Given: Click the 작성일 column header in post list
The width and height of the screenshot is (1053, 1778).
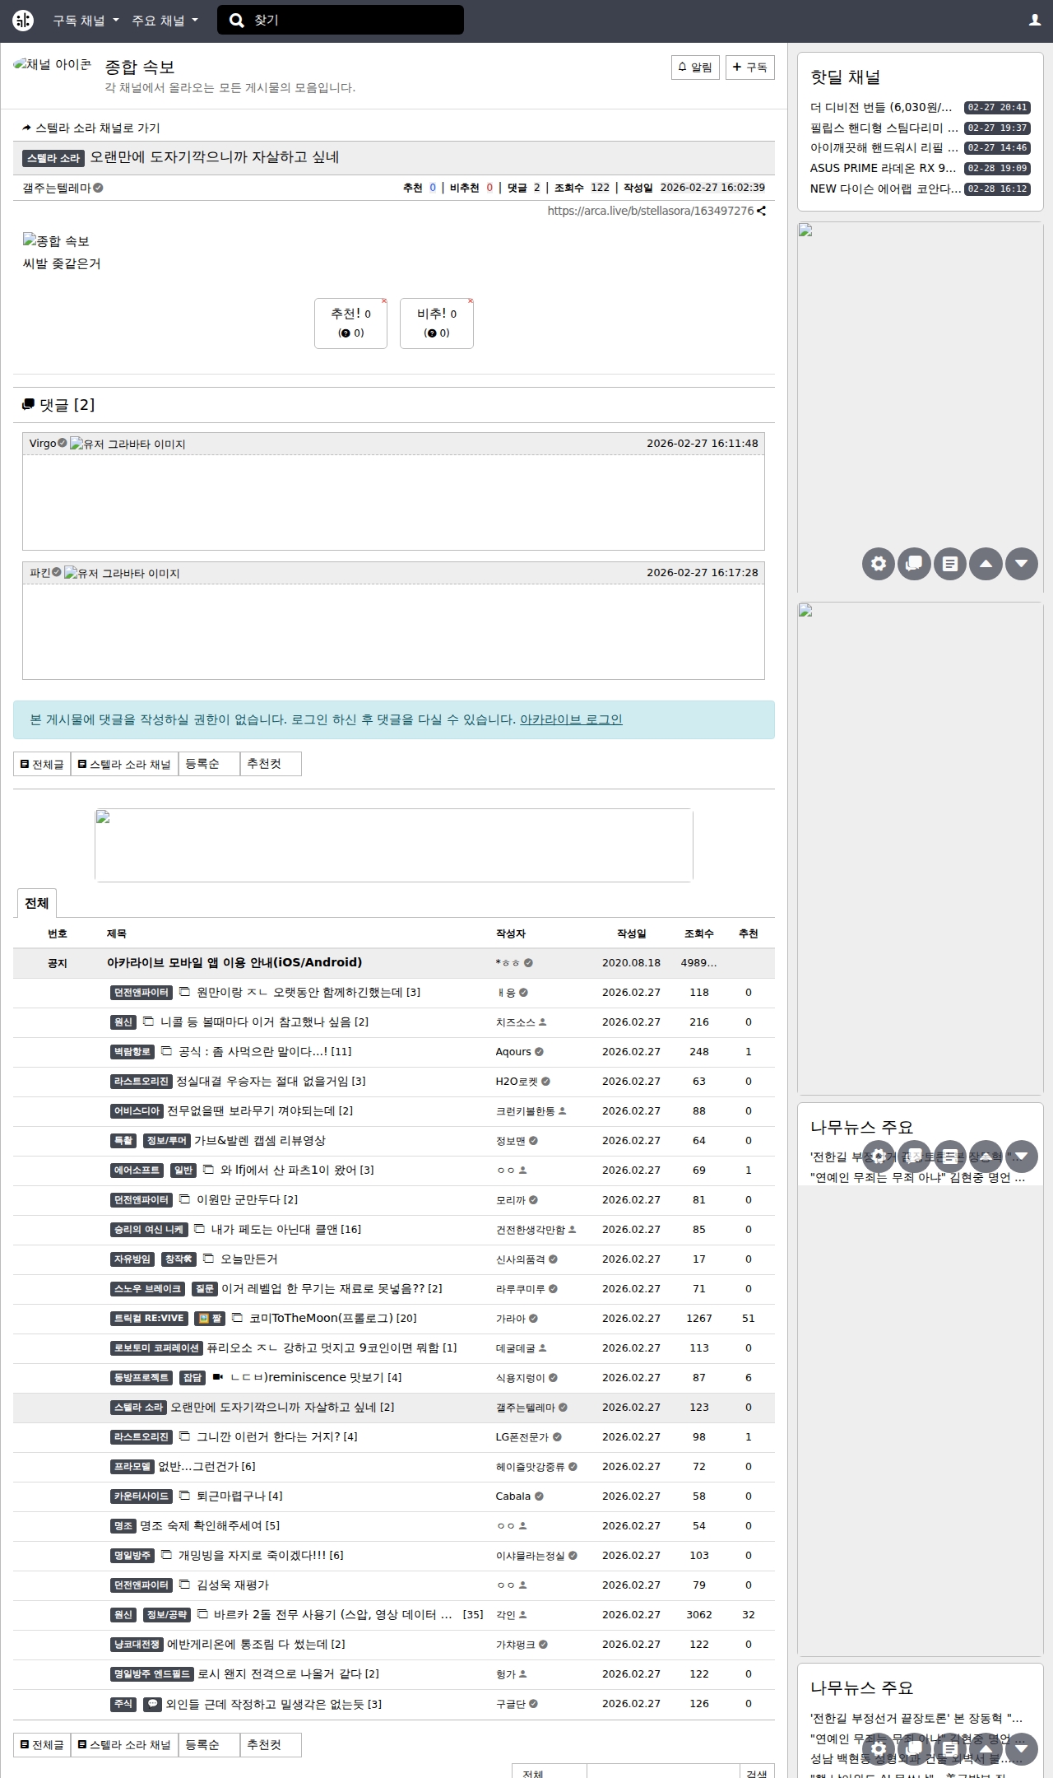Looking at the screenshot, I should click(x=632, y=933).
